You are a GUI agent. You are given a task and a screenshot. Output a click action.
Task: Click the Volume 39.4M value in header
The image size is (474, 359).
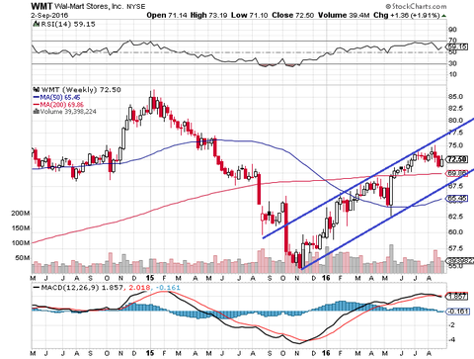(344, 15)
